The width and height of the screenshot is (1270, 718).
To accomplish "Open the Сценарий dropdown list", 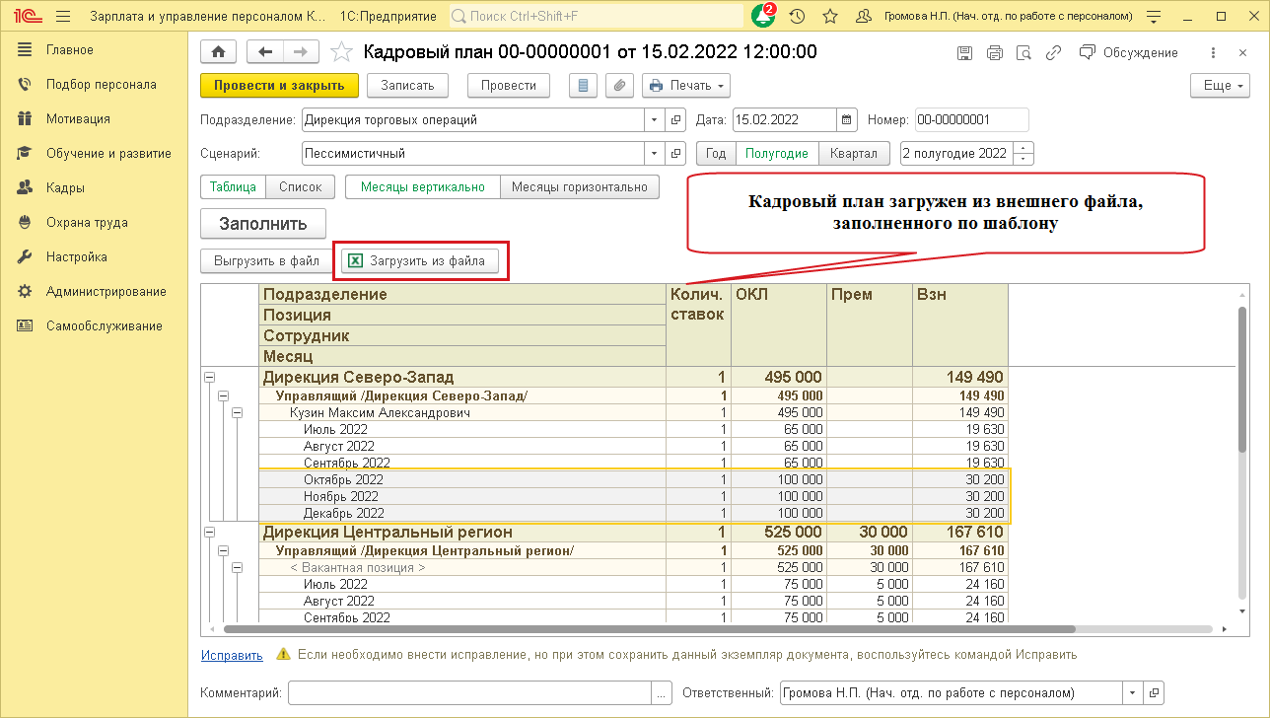I will click(655, 154).
